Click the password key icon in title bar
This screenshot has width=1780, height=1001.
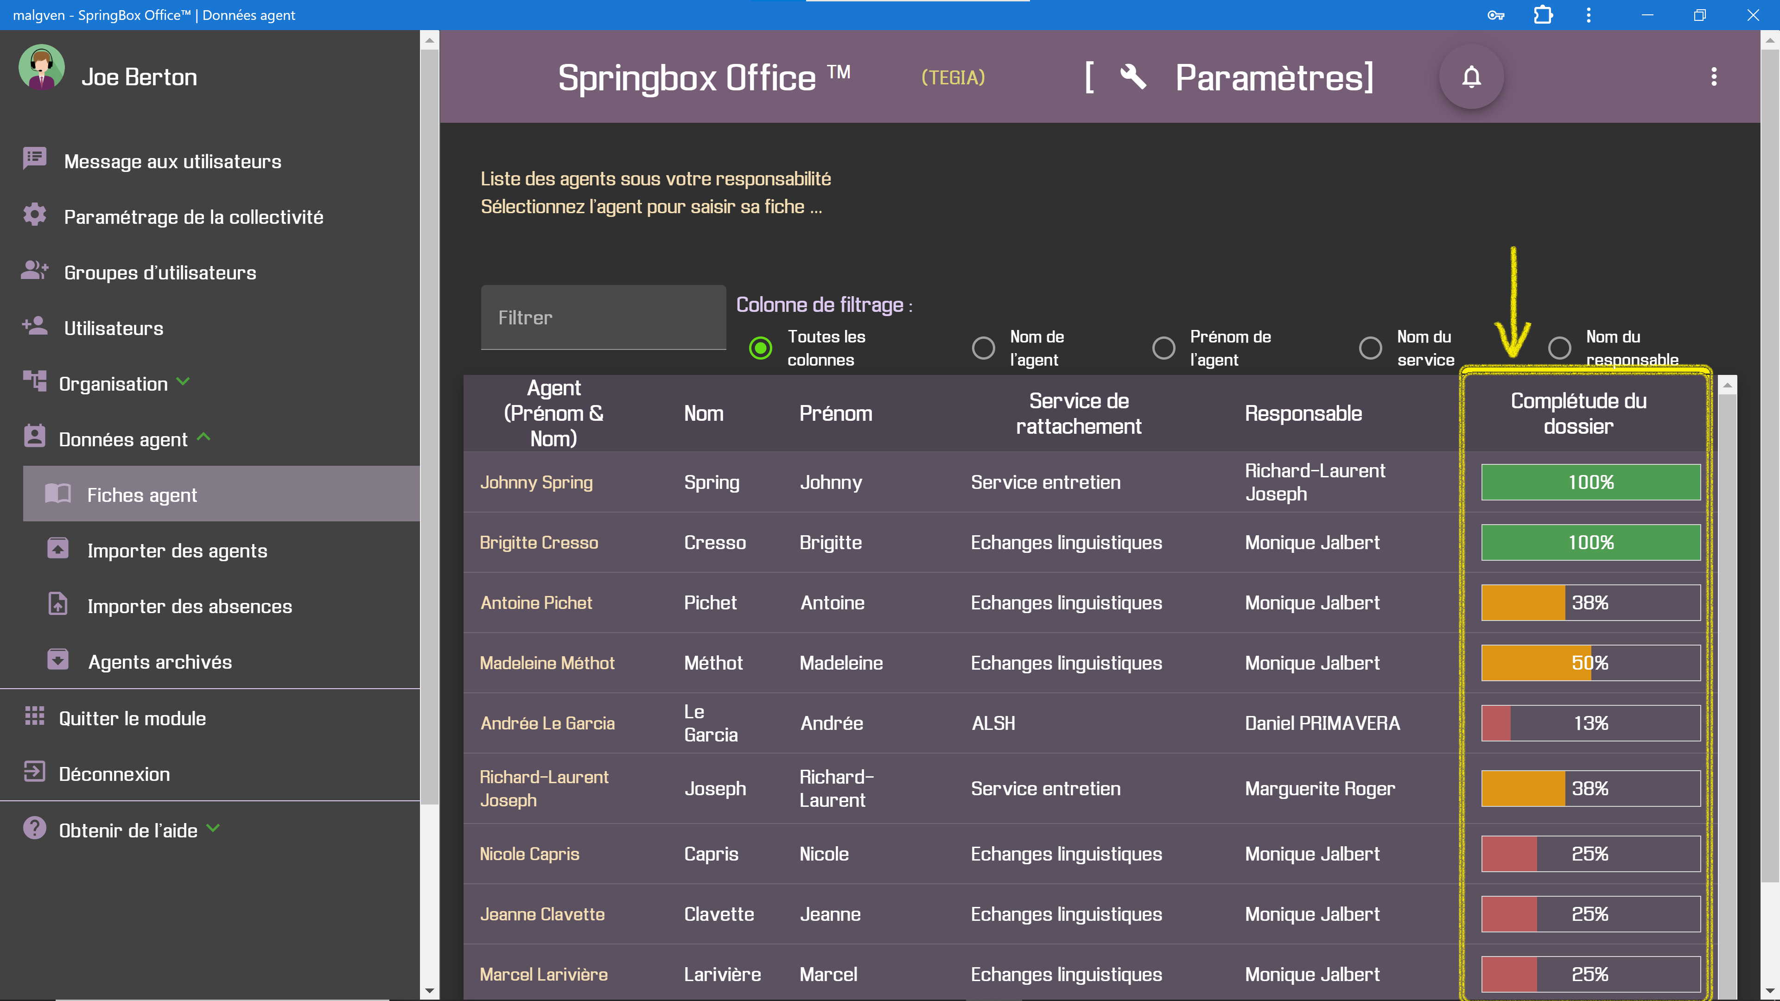[1496, 15]
